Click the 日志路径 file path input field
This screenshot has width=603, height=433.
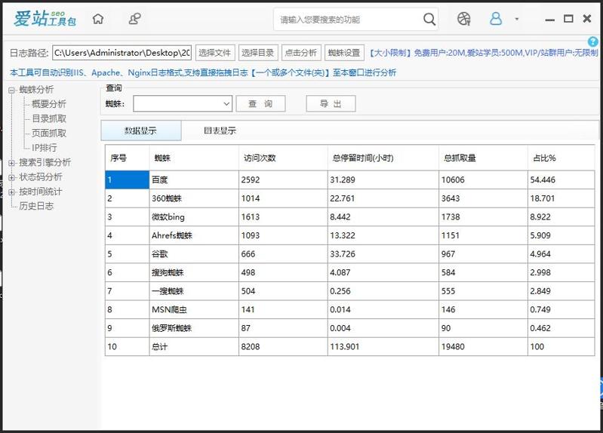pos(122,53)
